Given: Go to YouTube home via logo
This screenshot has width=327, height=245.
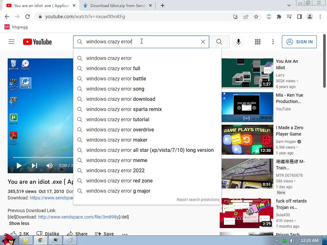Looking at the screenshot, I should pyautogui.click(x=37, y=42).
